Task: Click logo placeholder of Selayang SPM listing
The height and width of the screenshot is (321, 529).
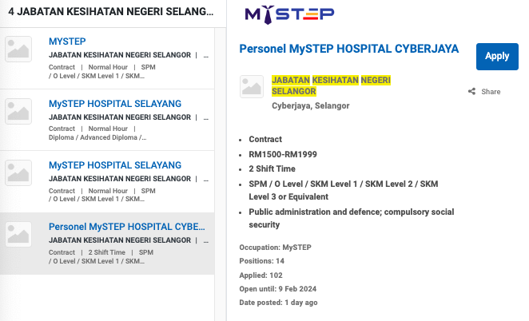Action: pos(18,173)
